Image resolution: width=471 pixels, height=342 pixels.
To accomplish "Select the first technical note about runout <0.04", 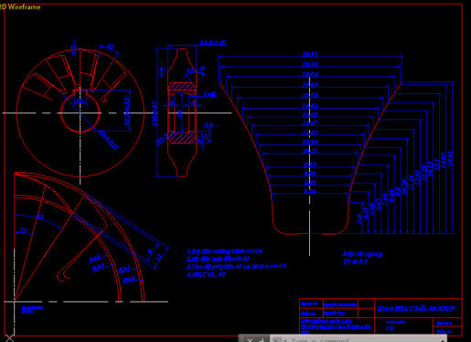I will pos(224,251).
